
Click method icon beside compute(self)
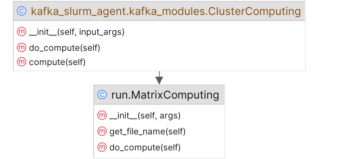point(22,62)
